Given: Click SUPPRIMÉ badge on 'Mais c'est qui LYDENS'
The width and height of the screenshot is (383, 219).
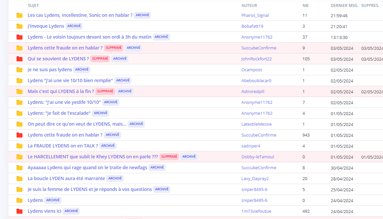Looking at the screenshot, I should click(x=105, y=91).
